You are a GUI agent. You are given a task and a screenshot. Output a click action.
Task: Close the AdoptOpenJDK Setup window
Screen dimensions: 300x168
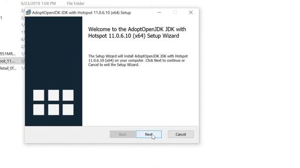point(191,13)
